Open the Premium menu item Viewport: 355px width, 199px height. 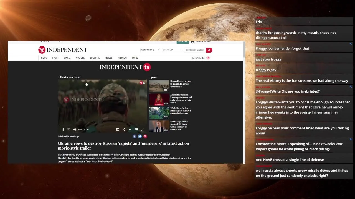point(122,58)
